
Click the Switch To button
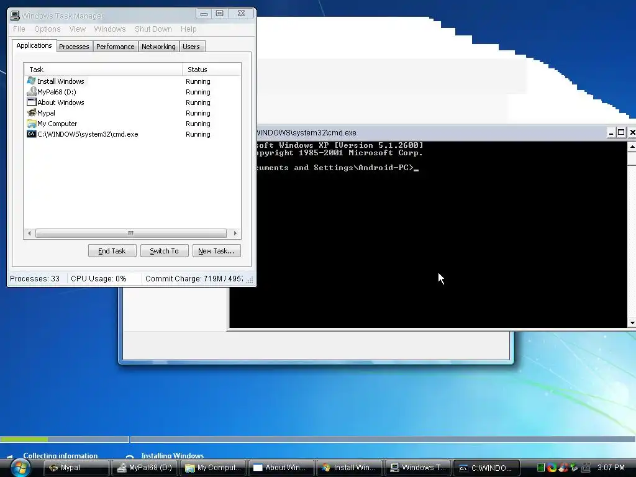[164, 251]
